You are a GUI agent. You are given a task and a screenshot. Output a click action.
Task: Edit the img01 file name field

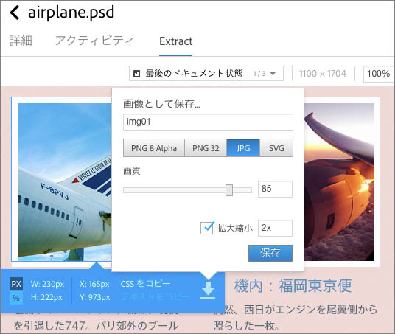tap(208, 122)
